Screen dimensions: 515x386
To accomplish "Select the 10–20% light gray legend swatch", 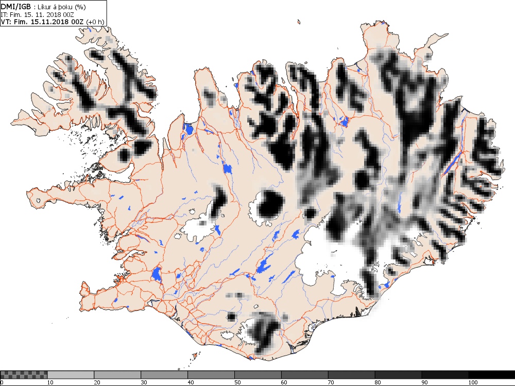I will pos(71,375).
